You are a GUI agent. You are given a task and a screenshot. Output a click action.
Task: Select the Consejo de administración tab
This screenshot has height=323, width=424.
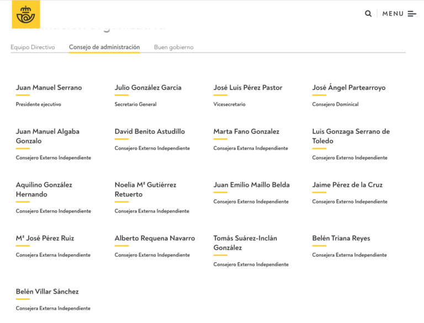104,47
